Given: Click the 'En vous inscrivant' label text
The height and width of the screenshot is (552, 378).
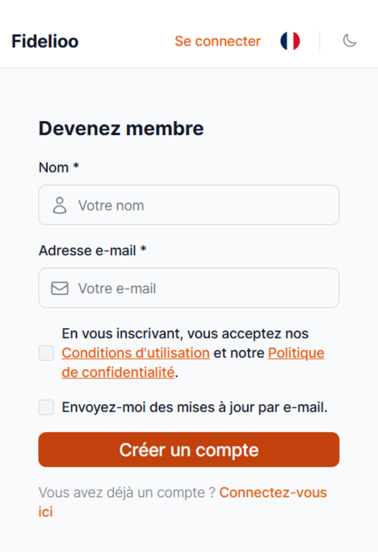Looking at the screenshot, I should [x=185, y=334].
